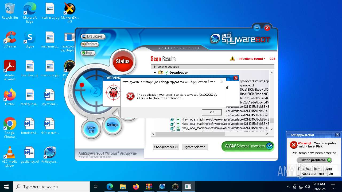The width and height of the screenshot is (342, 192).
Task: Open Live updates menu item
Action: pos(93,37)
